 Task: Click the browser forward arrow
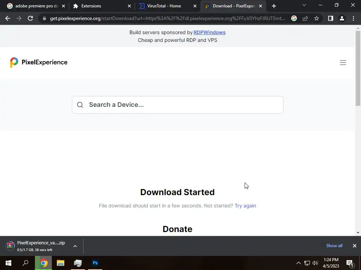19,18
